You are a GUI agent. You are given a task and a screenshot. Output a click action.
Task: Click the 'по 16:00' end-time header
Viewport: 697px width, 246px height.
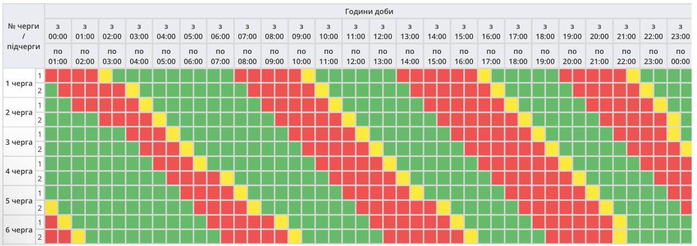coord(464,56)
